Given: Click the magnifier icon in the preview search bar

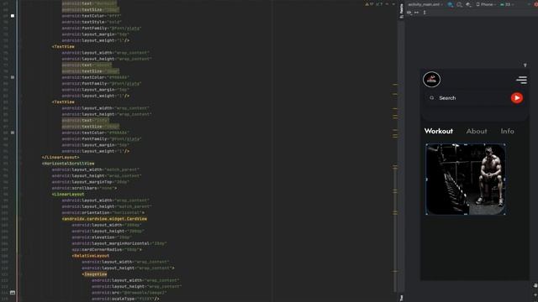Looking at the screenshot, I should coord(431,98).
